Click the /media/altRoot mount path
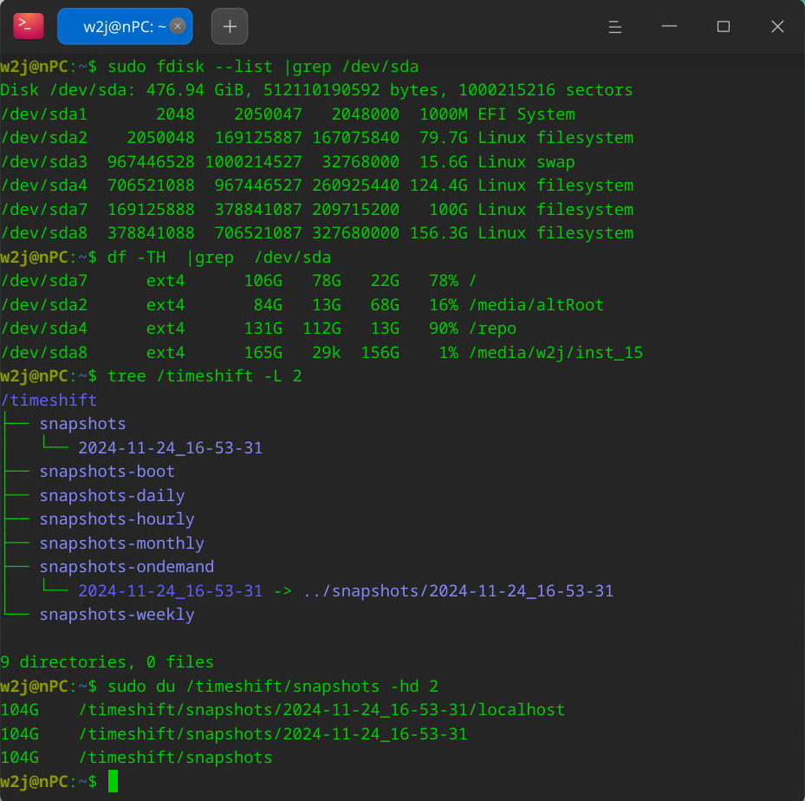This screenshot has height=801, width=805. [x=536, y=305]
